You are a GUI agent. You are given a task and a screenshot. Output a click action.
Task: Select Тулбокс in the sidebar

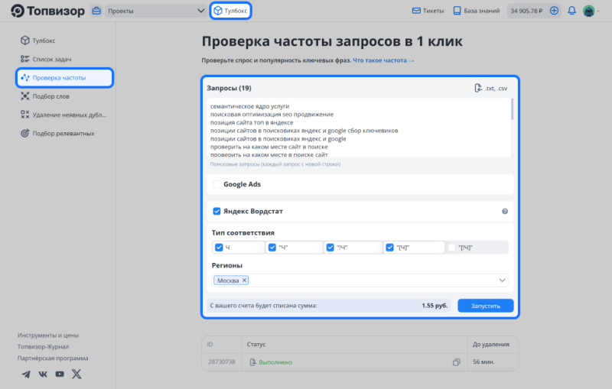pos(37,41)
